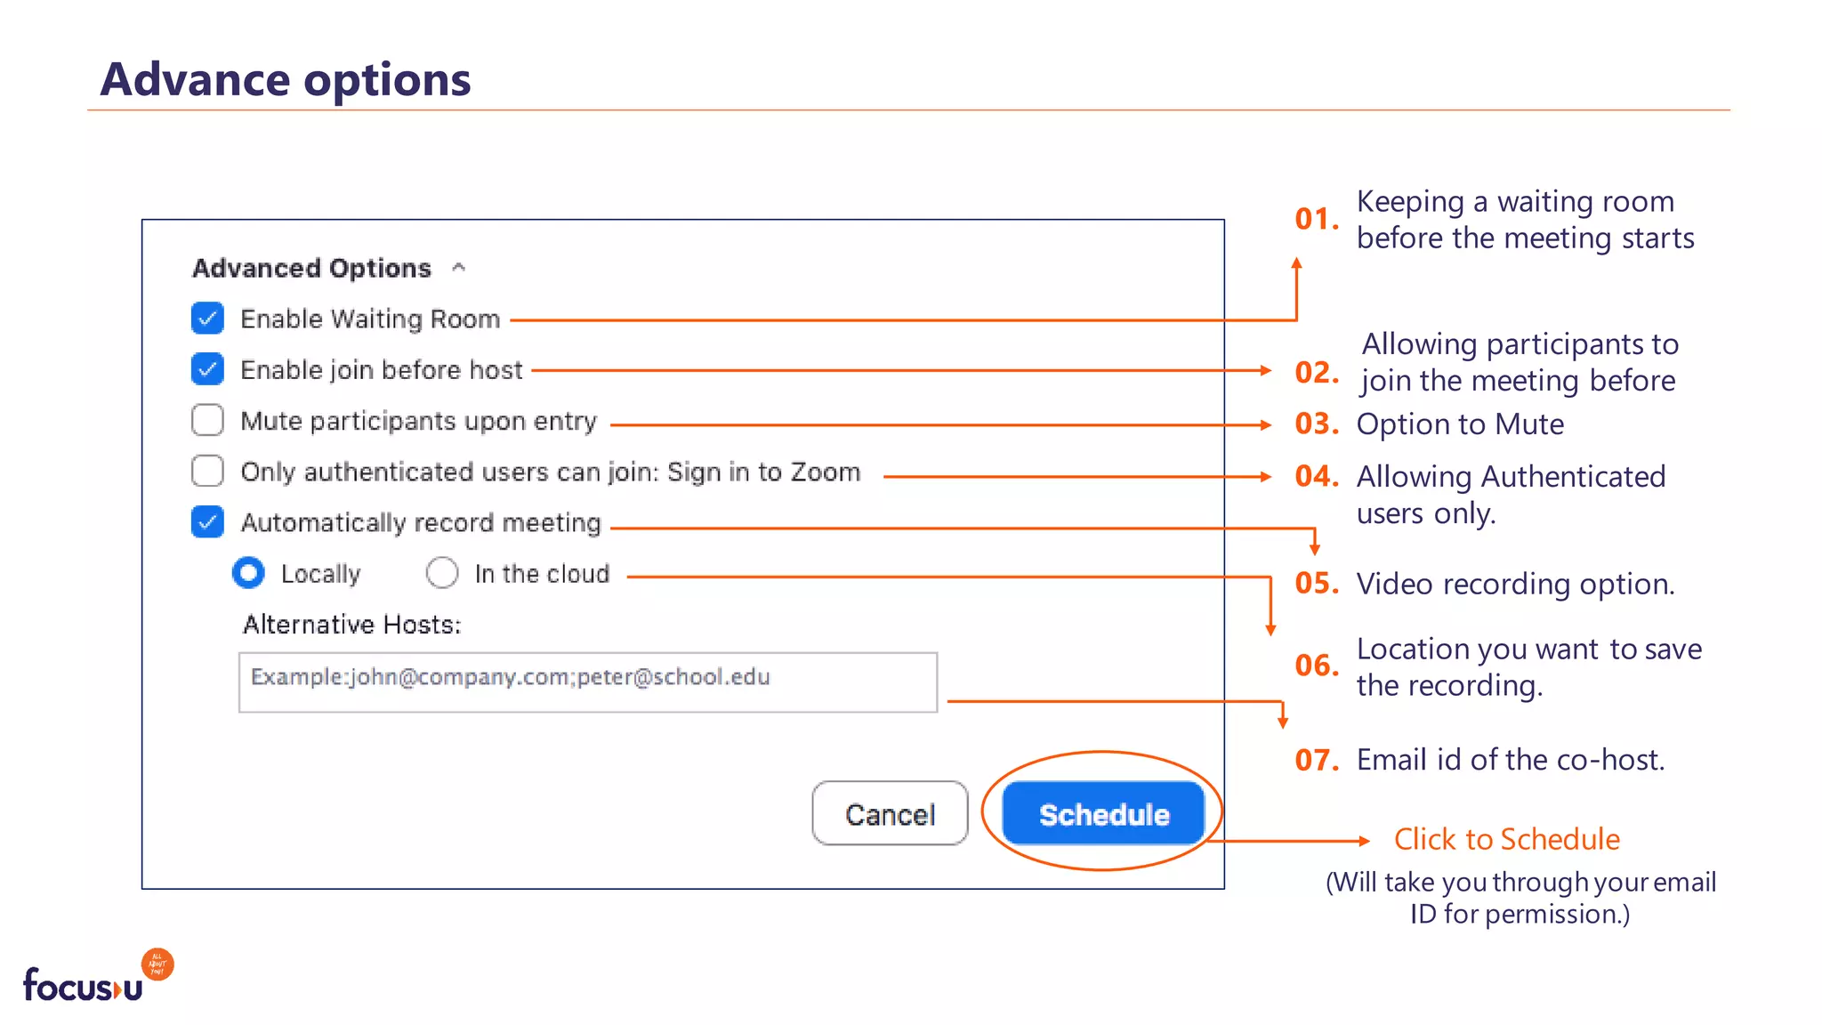Click the orange 01. step number
Viewport: 1822px width, 1025px height.
click(1316, 219)
